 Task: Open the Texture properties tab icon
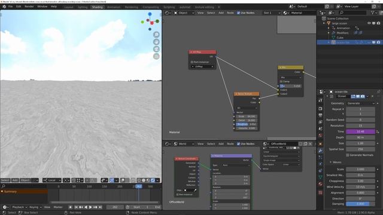pyautogui.click(x=321, y=192)
